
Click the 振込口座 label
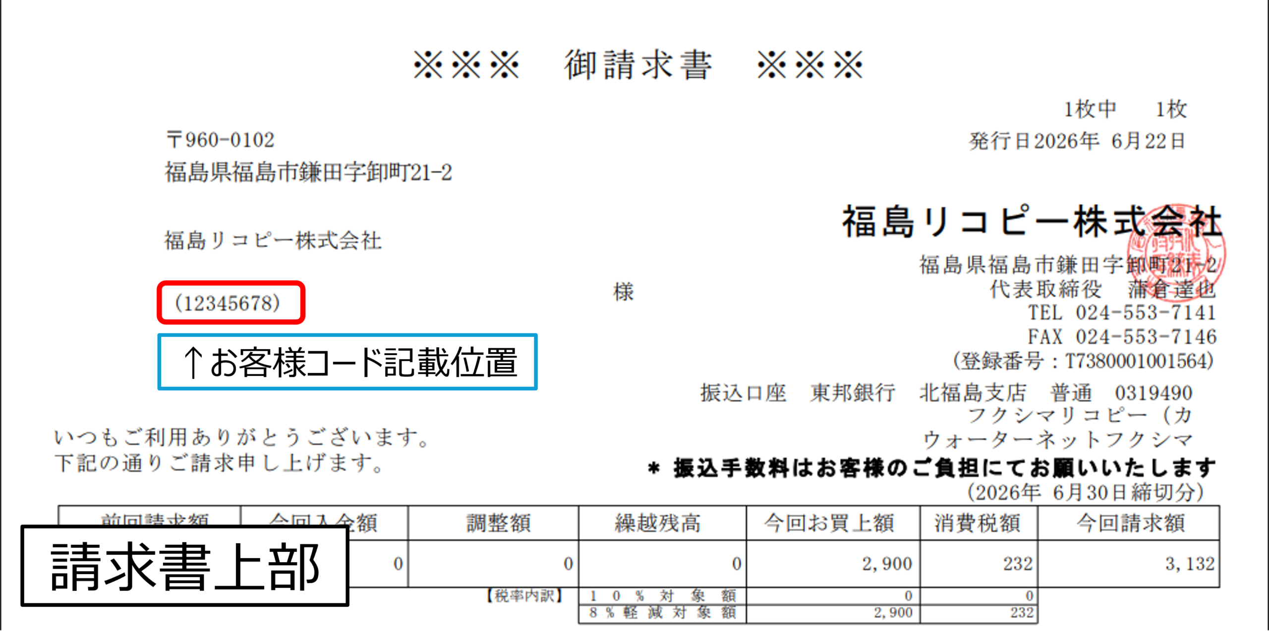743,393
